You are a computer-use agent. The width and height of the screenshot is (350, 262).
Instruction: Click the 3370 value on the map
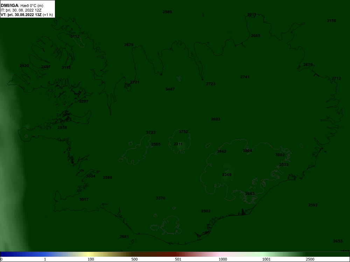(161, 198)
